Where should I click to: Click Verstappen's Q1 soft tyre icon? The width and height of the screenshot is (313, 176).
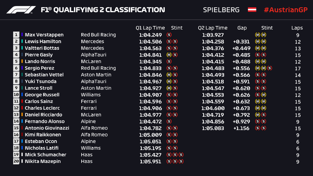169,35
